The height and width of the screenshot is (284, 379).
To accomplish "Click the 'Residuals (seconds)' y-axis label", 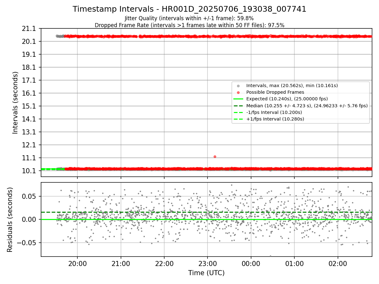I will 10,220.
